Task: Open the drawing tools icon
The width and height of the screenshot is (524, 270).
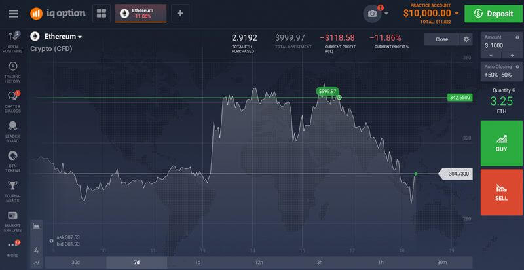Action: coord(37,250)
